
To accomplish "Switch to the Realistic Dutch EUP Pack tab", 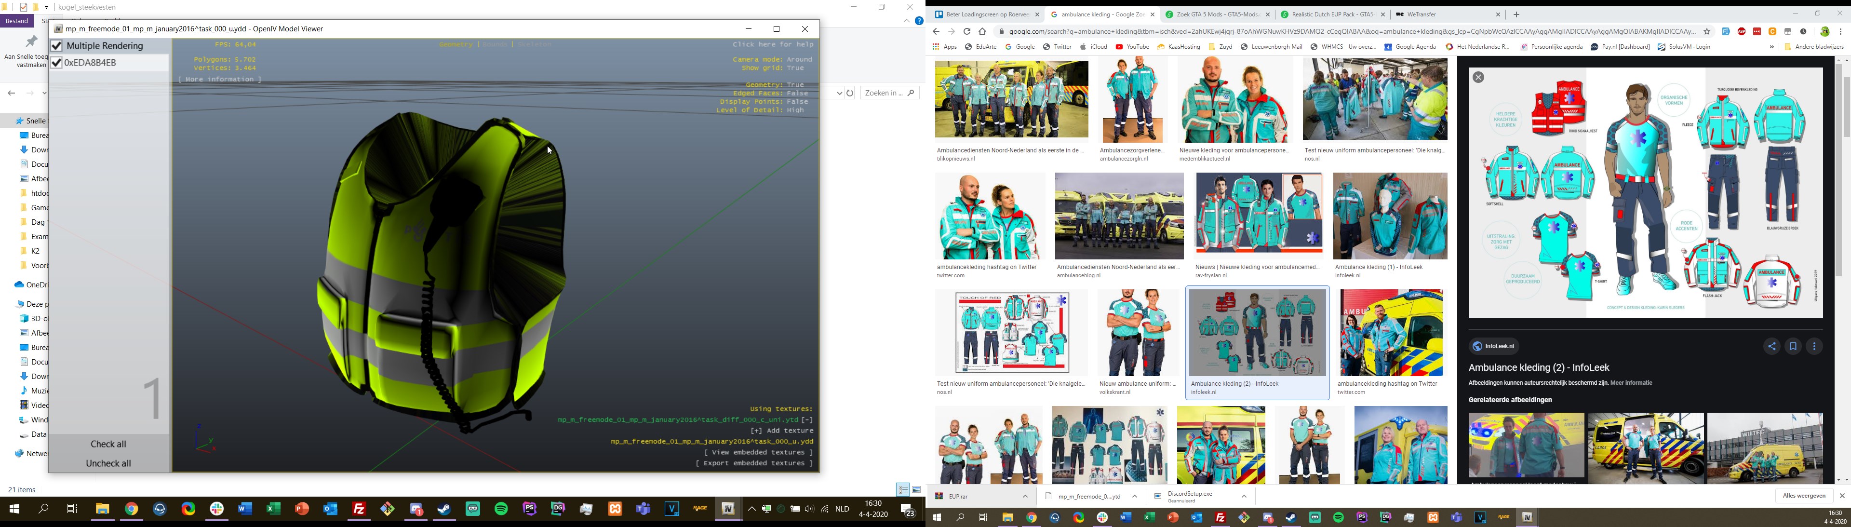I will click(x=1331, y=14).
